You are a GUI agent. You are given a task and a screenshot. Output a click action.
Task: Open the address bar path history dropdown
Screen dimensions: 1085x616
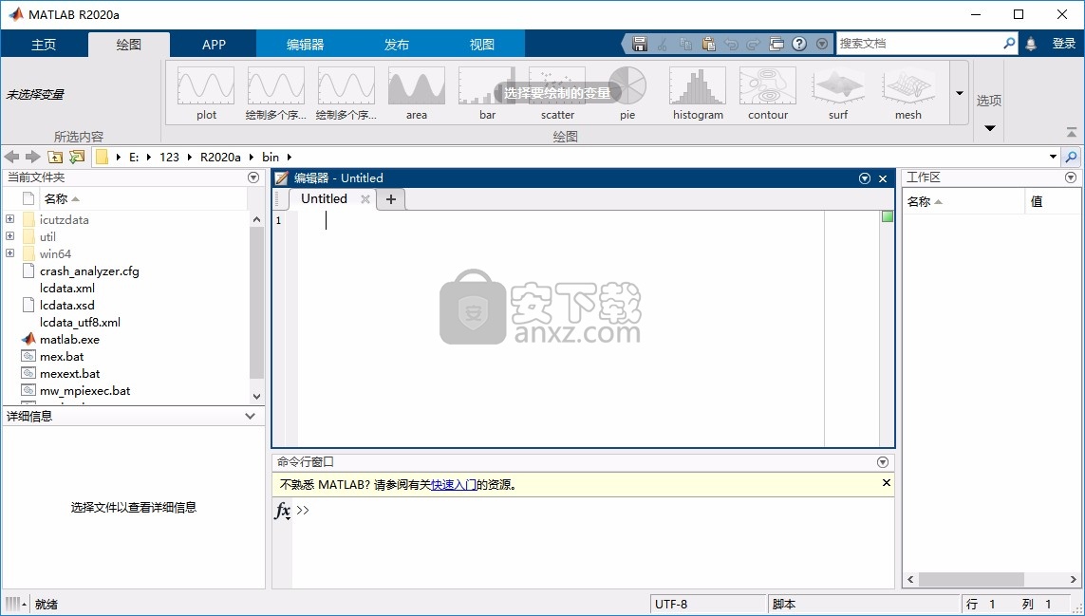point(1053,158)
